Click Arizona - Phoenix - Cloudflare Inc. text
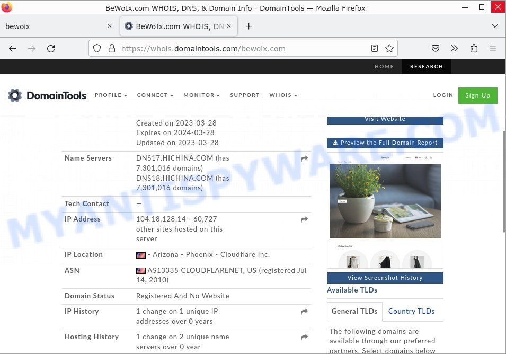 click(x=211, y=254)
